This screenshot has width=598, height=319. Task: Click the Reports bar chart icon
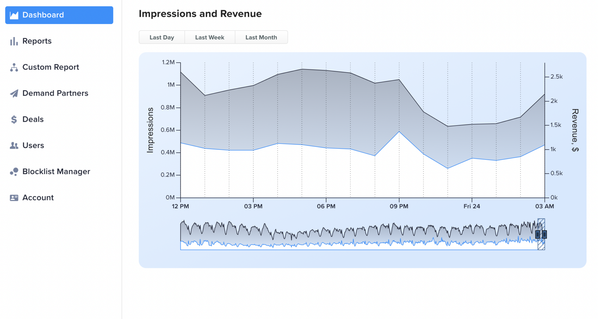(x=14, y=41)
